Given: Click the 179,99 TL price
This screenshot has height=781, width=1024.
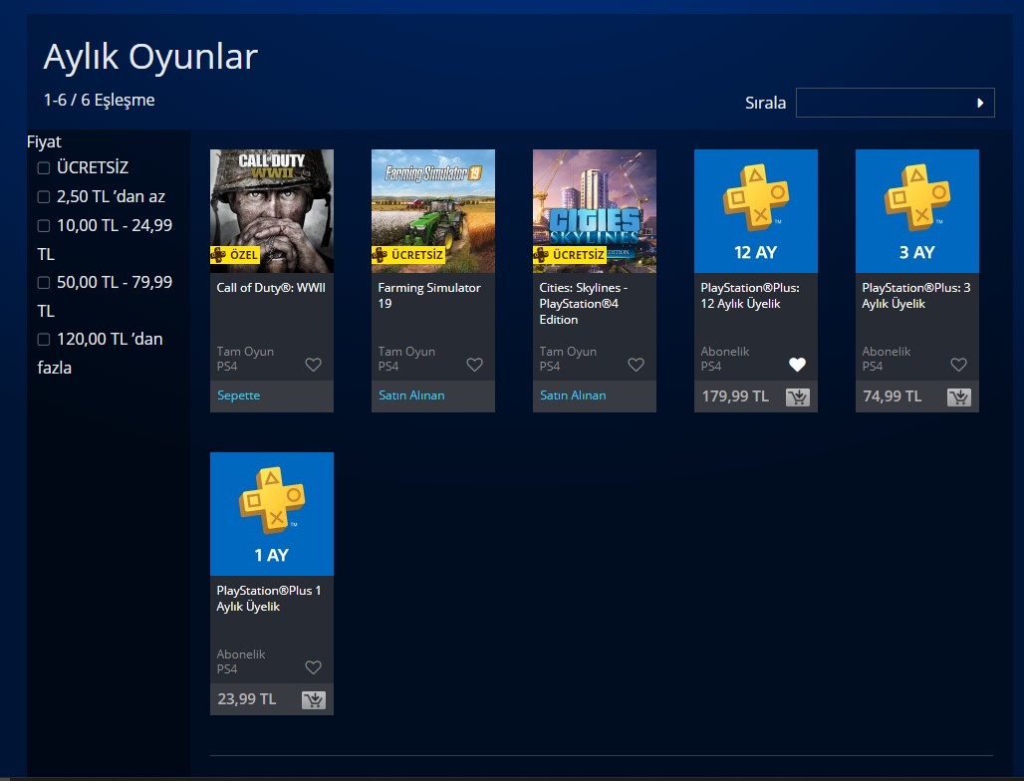Looking at the screenshot, I should (x=735, y=396).
